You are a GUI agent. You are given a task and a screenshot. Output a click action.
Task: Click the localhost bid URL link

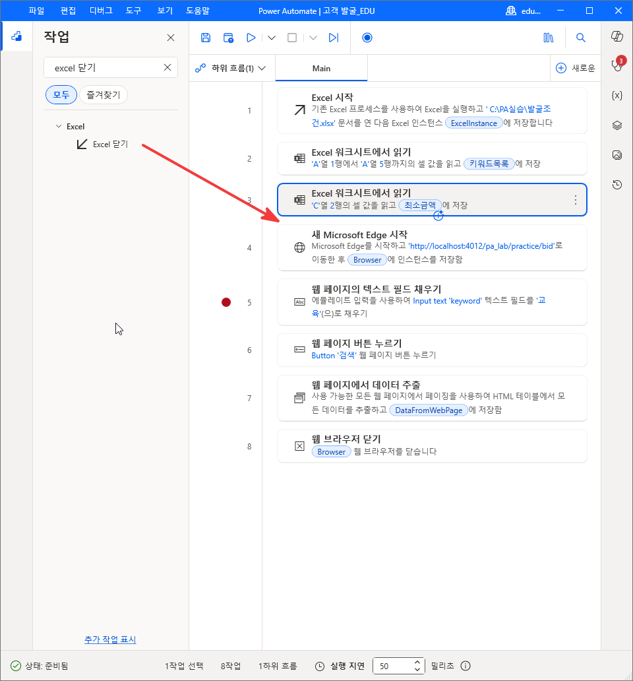point(481,246)
